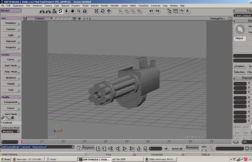Open the File menu
Screen dimensions: 252x162
click(3, 6)
